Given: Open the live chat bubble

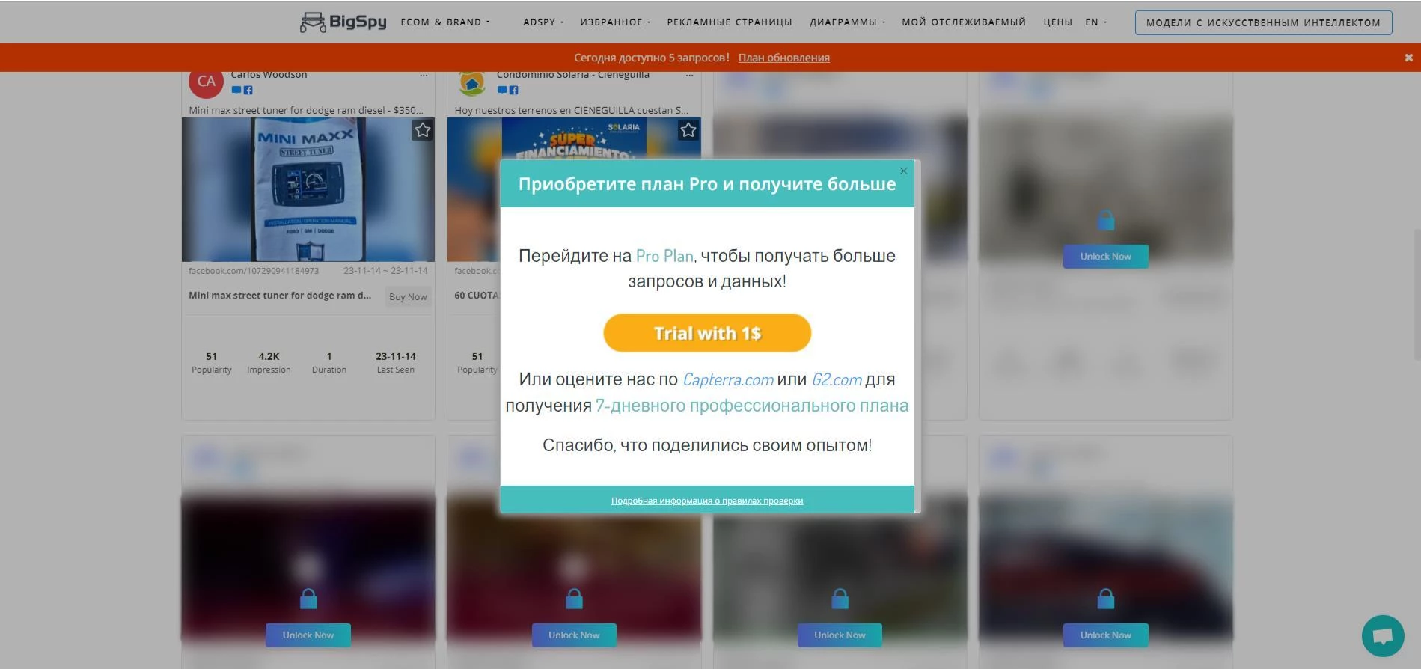Looking at the screenshot, I should click(x=1383, y=636).
